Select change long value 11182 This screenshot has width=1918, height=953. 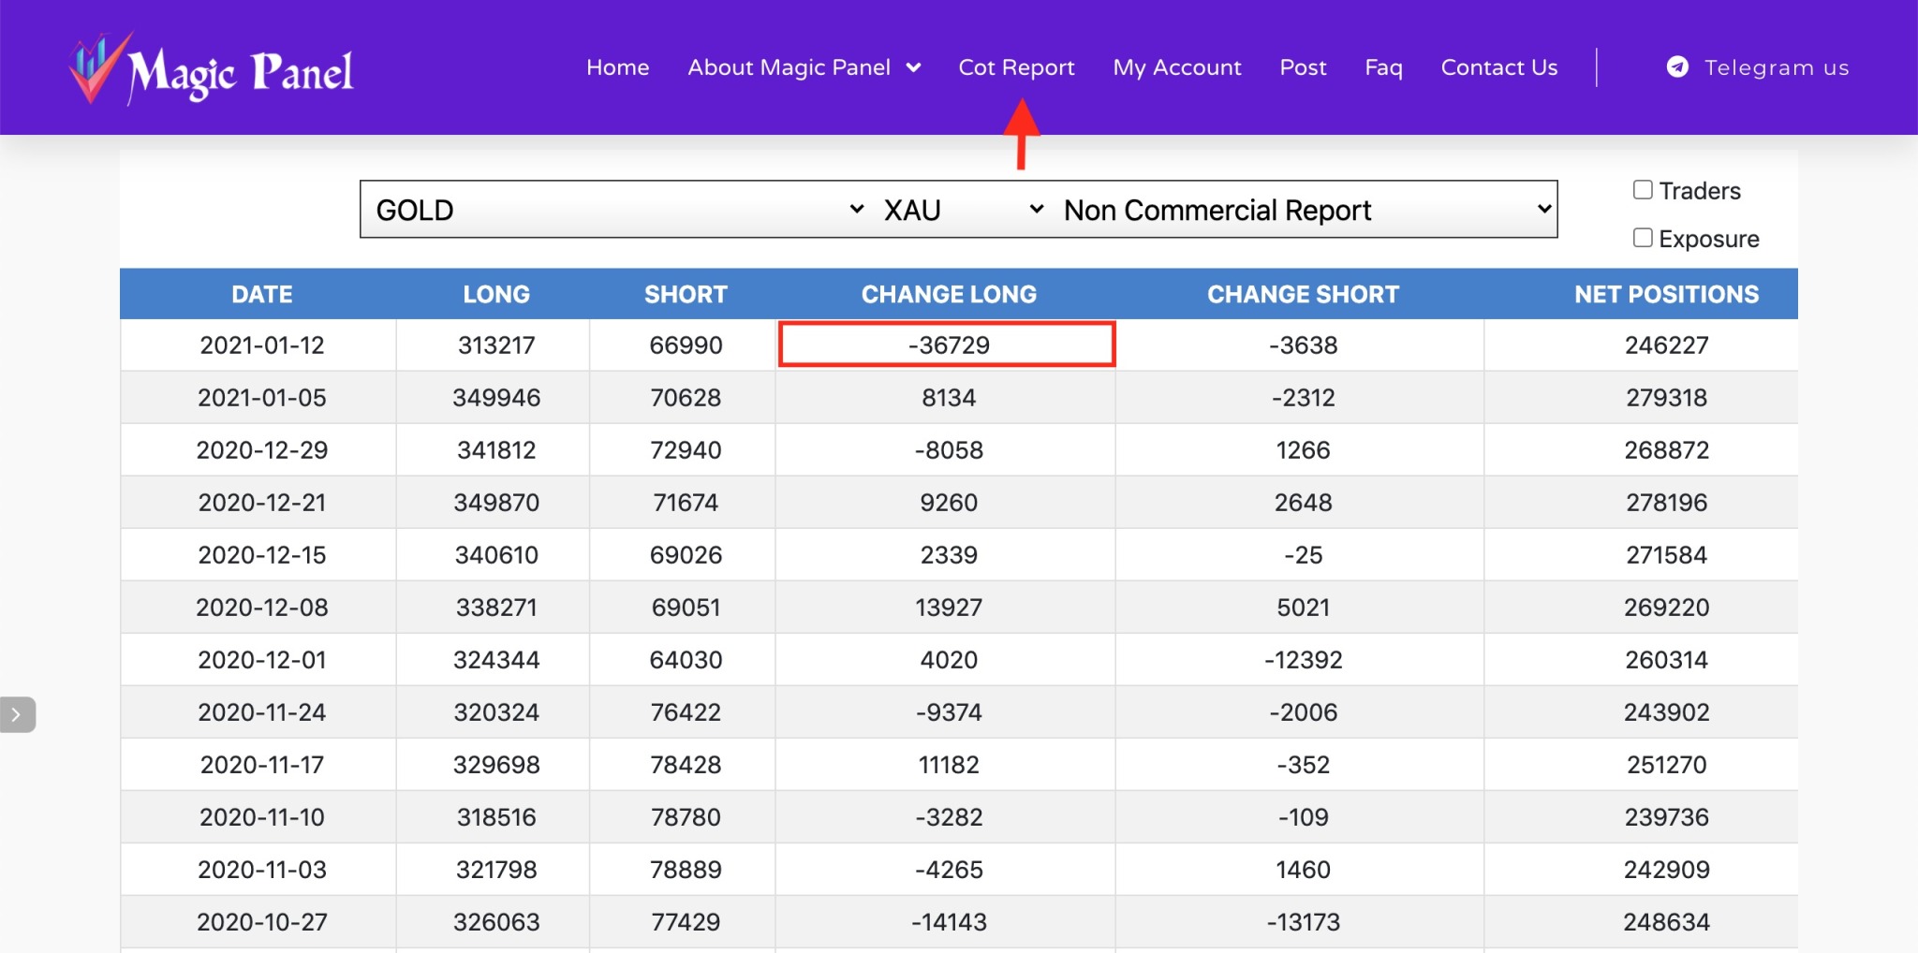click(949, 765)
